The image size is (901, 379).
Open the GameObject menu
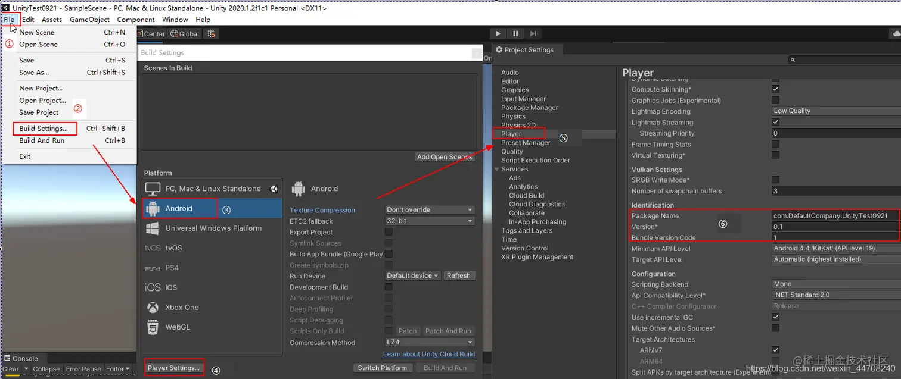(89, 20)
